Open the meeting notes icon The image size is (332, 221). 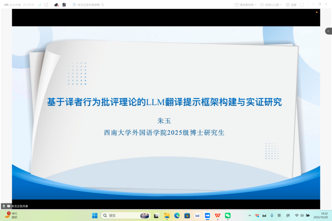click(x=64, y=5)
